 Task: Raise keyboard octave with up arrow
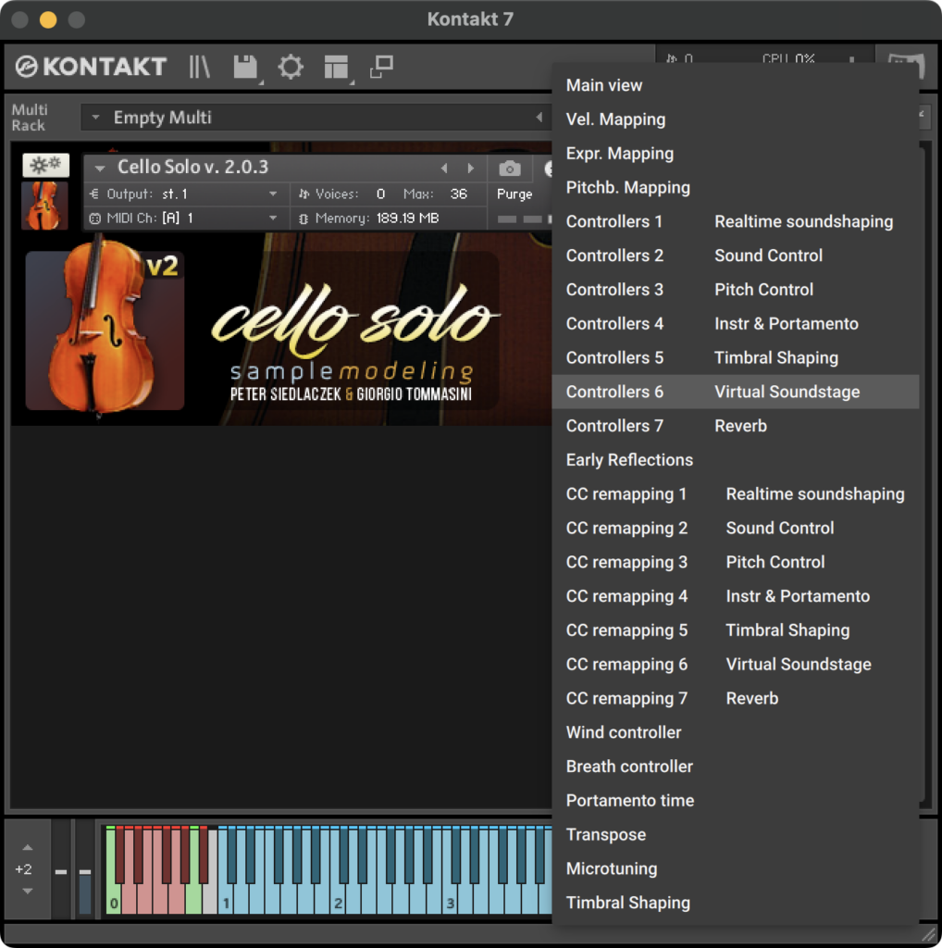27,848
